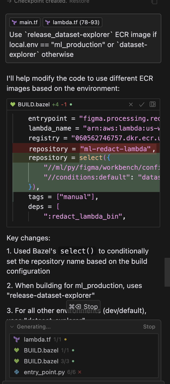
Task: Reject the BUILD.bazel code block changes
Action: [131, 104]
